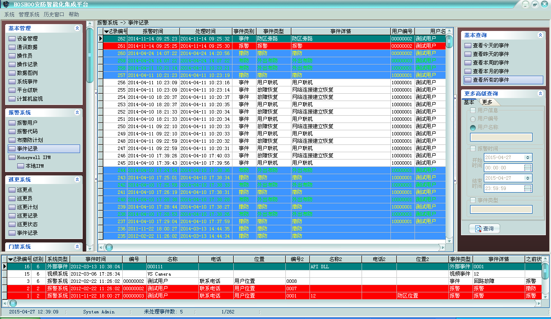Check the 事件类型 filter checkbox
This screenshot has width=551, height=319.
tap(473, 200)
